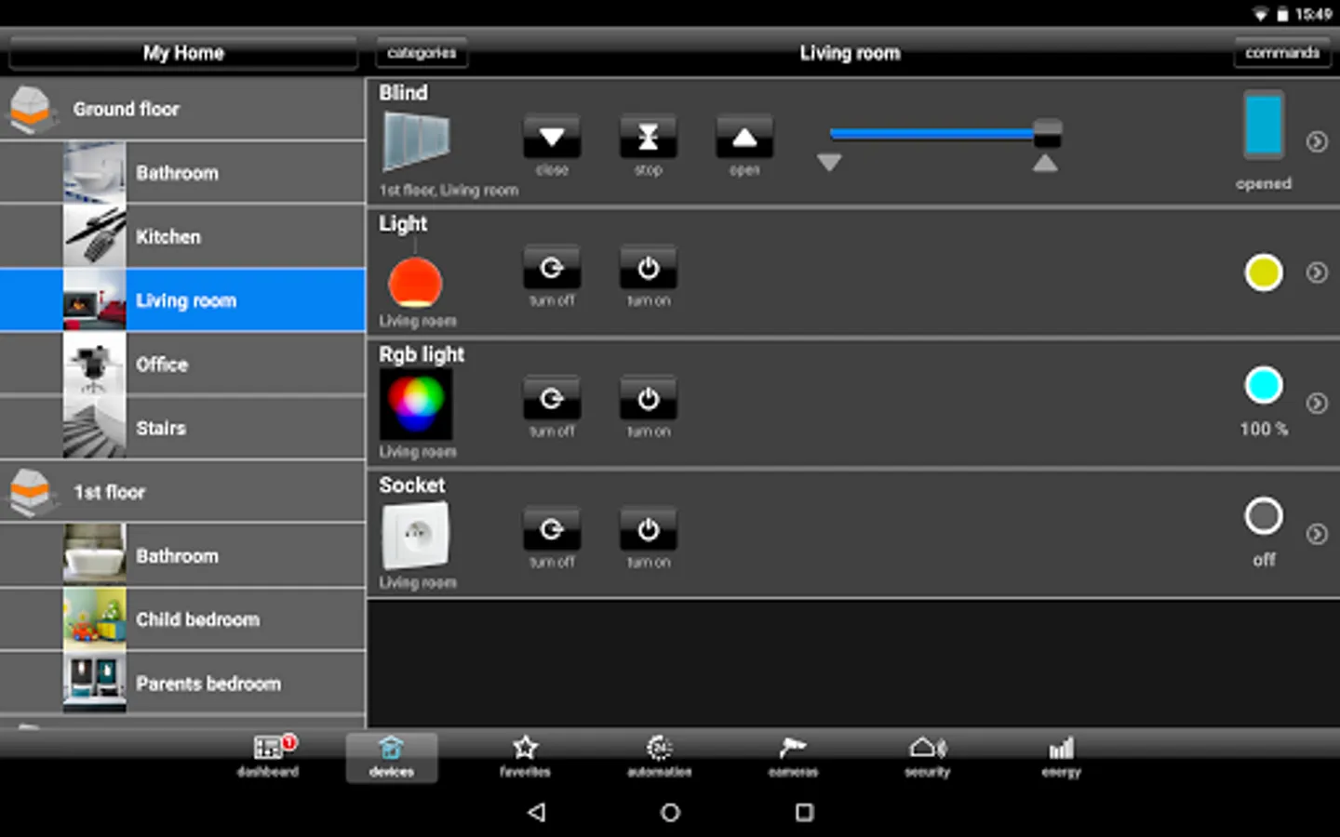Open the red Light bulb icon
This screenshot has height=837, width=1340.
(415, 282)
